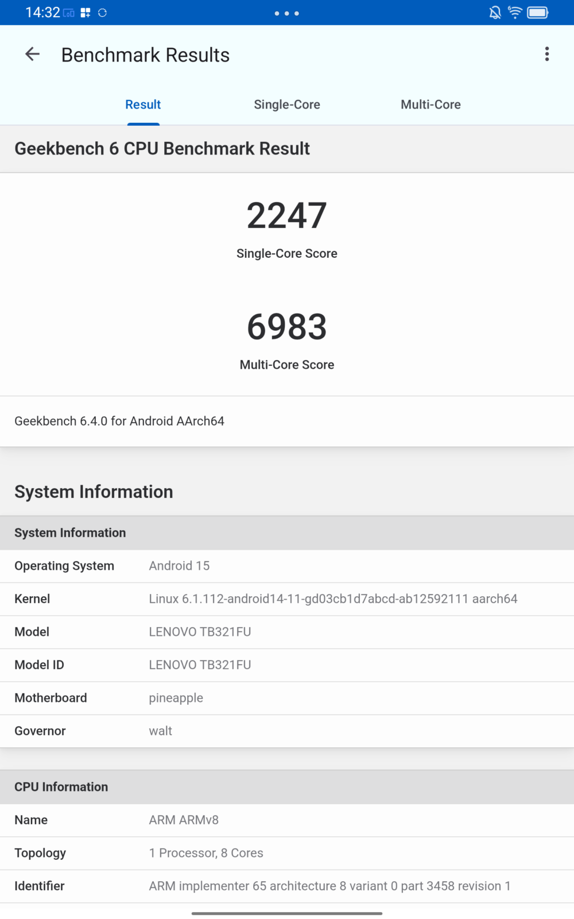
Task: Tap the back arrow icon
Action: (32, 55)
